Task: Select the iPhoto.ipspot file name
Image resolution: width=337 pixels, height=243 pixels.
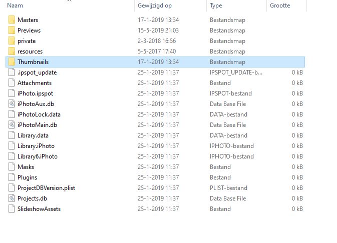Action: click(35, 93)
